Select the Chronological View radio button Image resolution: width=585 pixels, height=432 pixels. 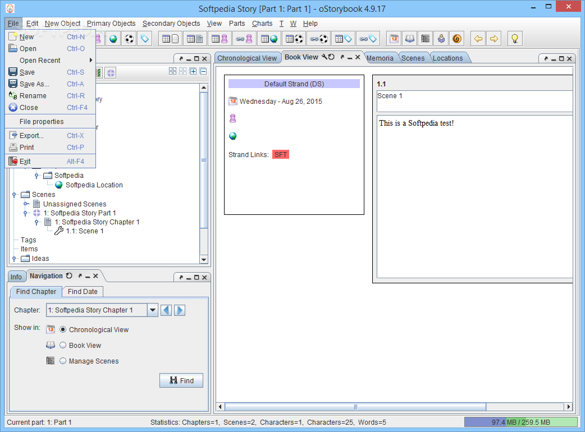click(x=63, y=329)
